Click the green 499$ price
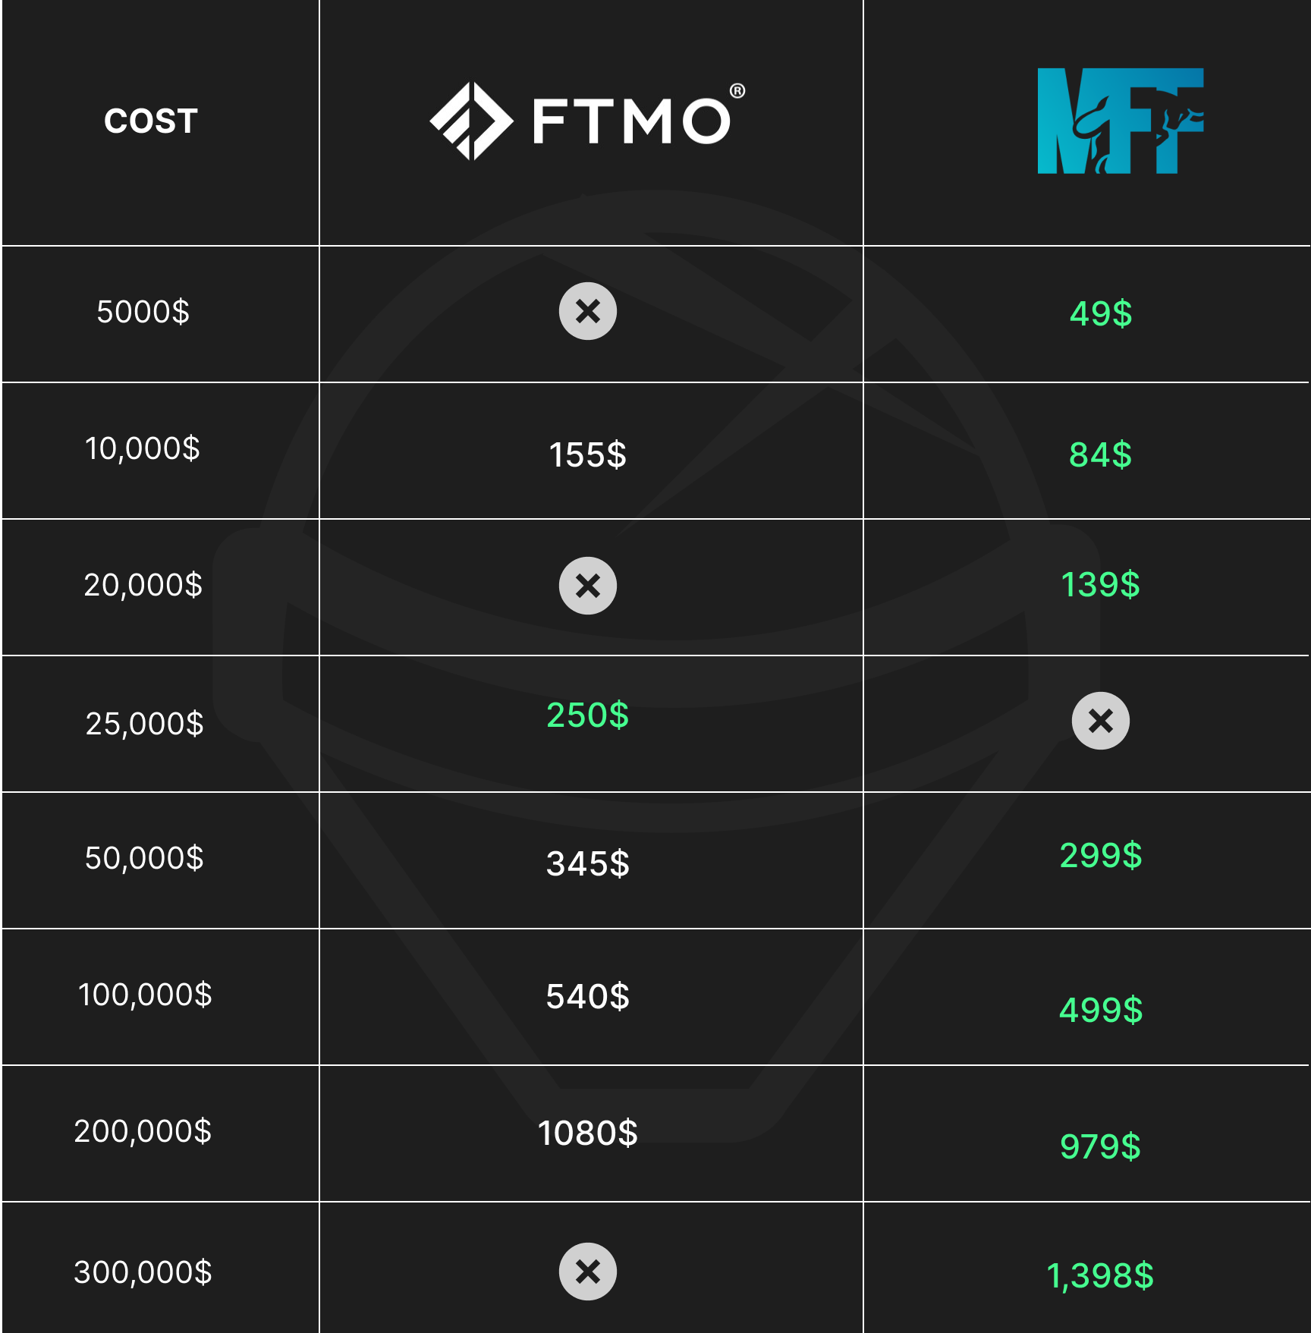 [x=1101, y=1011]
